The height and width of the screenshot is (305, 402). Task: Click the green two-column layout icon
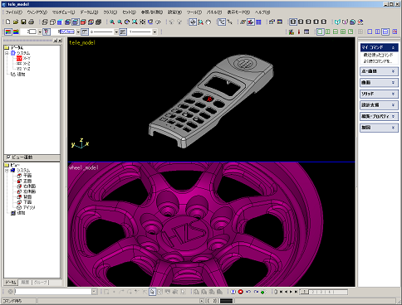click(328, 32)
